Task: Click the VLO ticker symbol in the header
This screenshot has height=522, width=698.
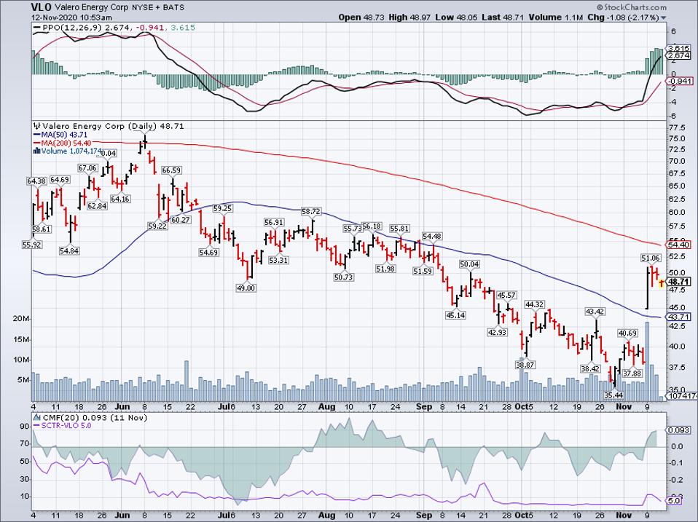Action: coord(42,7)
